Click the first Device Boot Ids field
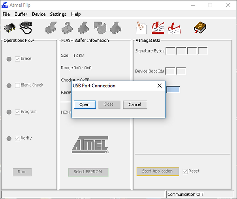The width and height of the screenshot is (237, 199). tap(170, 71)
